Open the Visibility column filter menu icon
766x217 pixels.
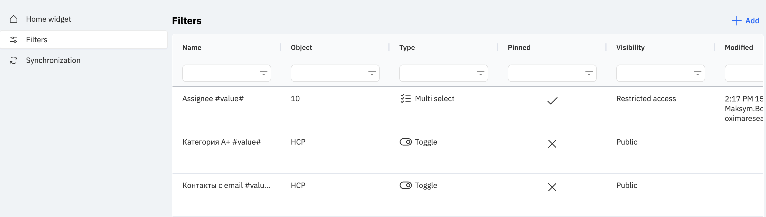698,73
